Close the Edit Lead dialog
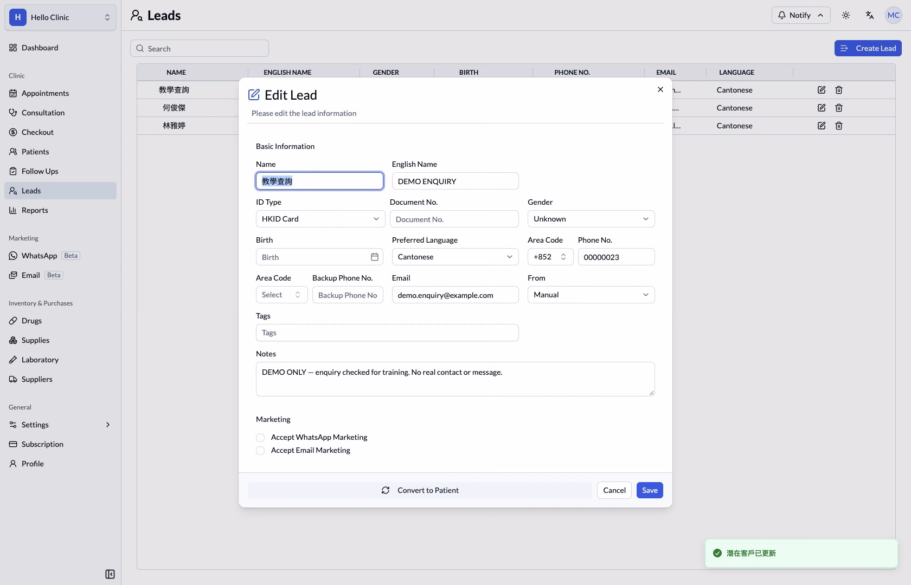The height and width of the screenshot is (585, 911). pyautogui.click(x=660, y=89)
